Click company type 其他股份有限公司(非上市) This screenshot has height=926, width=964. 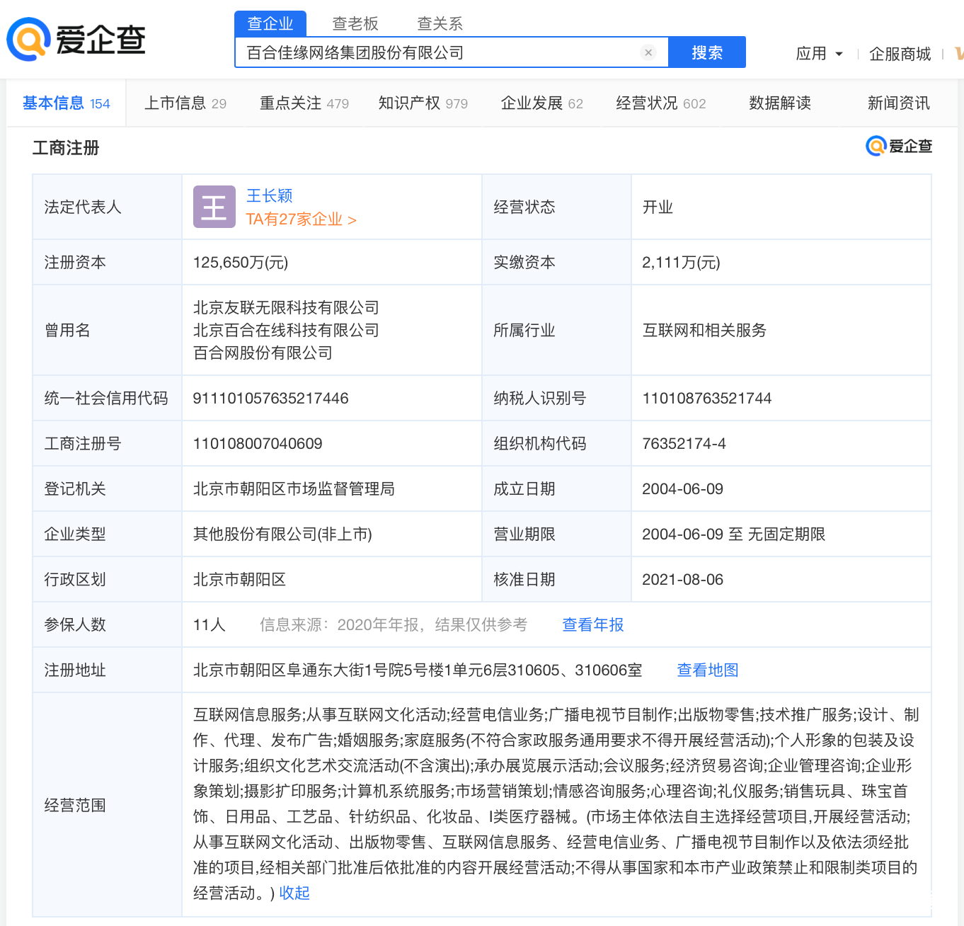282,535
